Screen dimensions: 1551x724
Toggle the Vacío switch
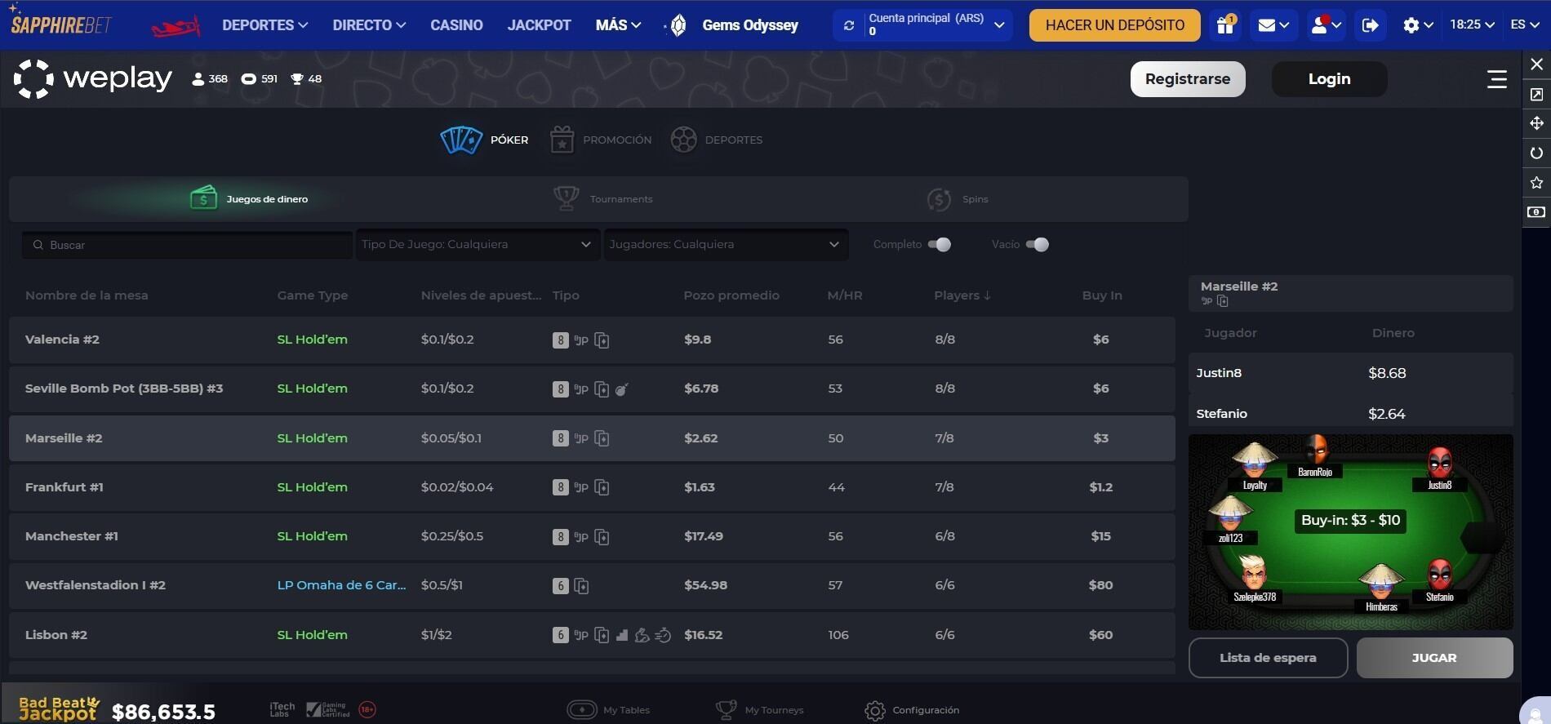[x=1038, y=245]
